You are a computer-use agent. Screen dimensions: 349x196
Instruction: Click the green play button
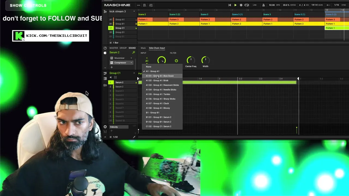click(x=235, y=5)
